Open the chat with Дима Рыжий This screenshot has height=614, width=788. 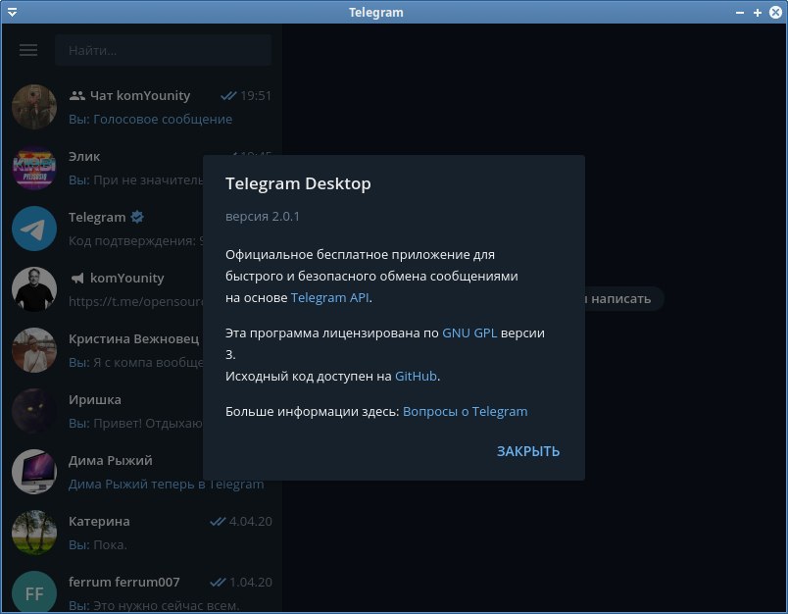pos(103,472)
